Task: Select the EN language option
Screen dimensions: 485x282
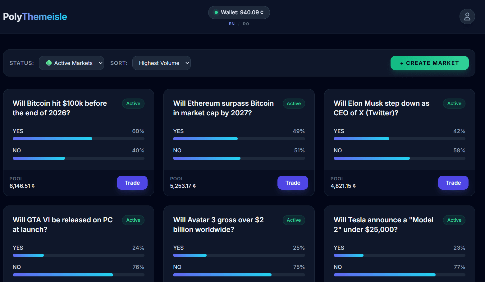Action: pos(231,24)
